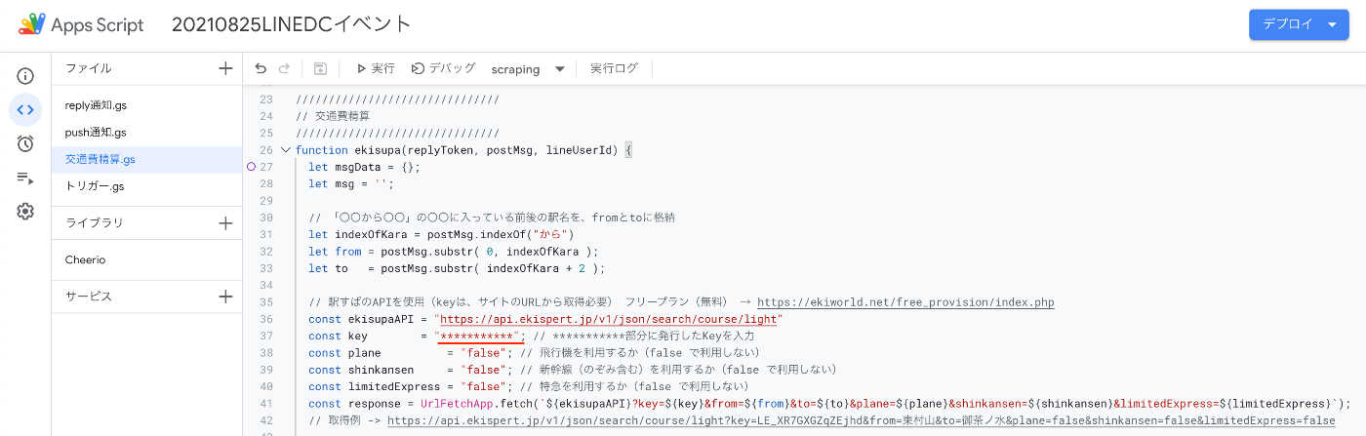Click the let to statement on line 33
This screenshot has width=1366, height=436.
[x=457, y=268]
